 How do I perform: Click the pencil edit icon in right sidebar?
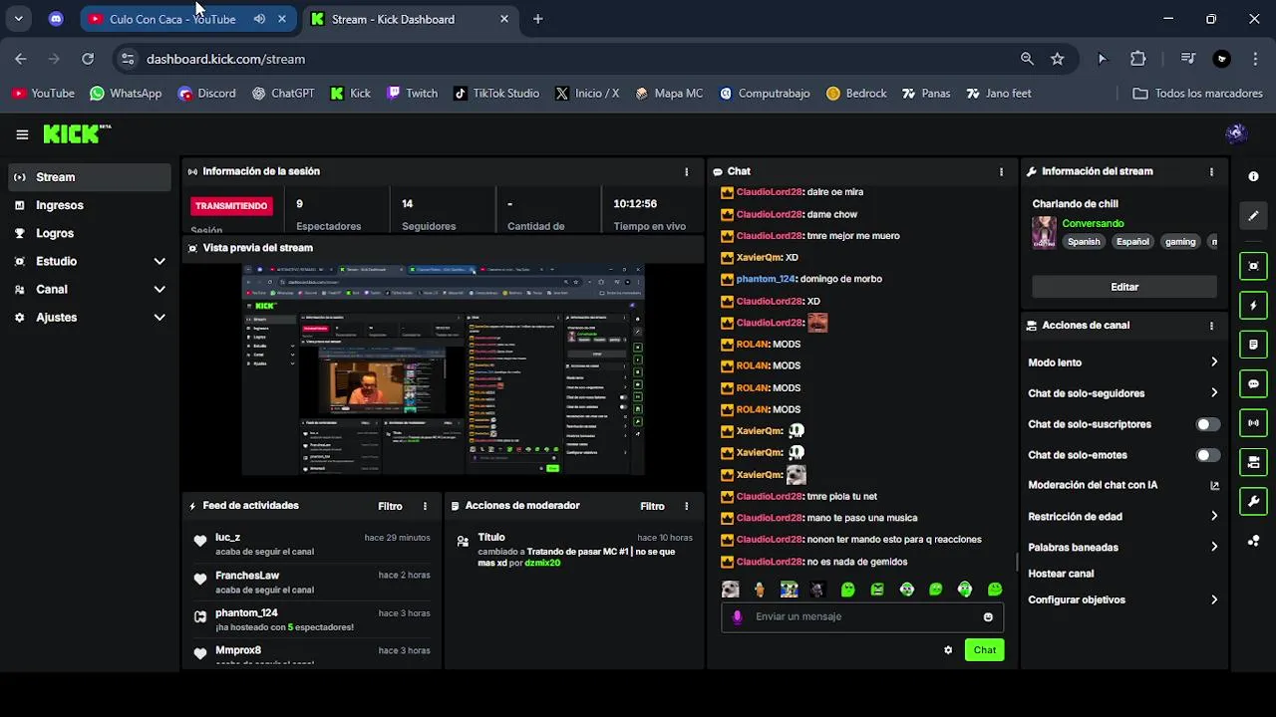click(x=1253, y=215)
